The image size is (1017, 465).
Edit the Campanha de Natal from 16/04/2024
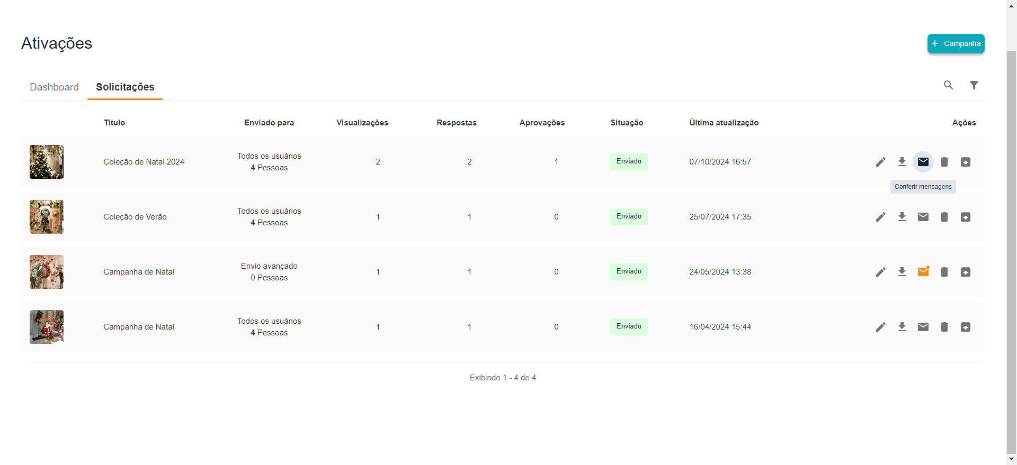coord(881,327)
